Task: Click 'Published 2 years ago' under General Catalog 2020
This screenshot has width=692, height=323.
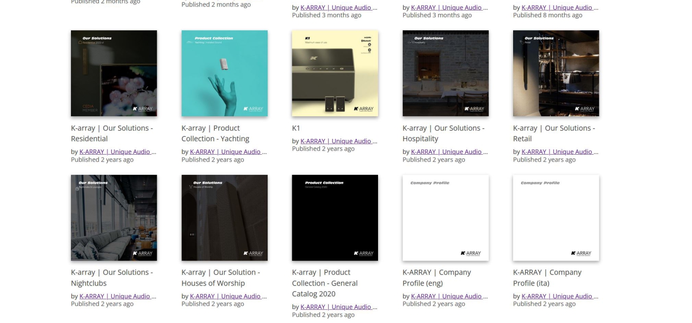Action: point(323,315)
